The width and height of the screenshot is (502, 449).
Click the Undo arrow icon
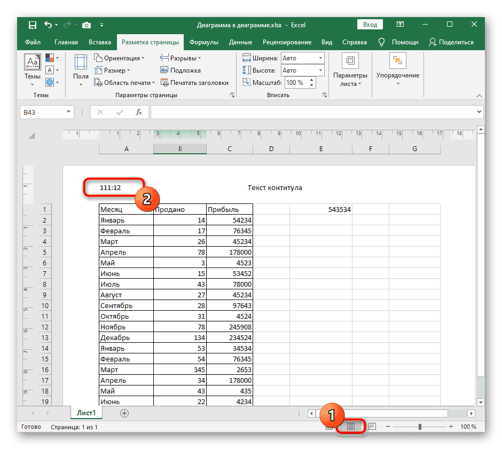click(x=49, y=25)
